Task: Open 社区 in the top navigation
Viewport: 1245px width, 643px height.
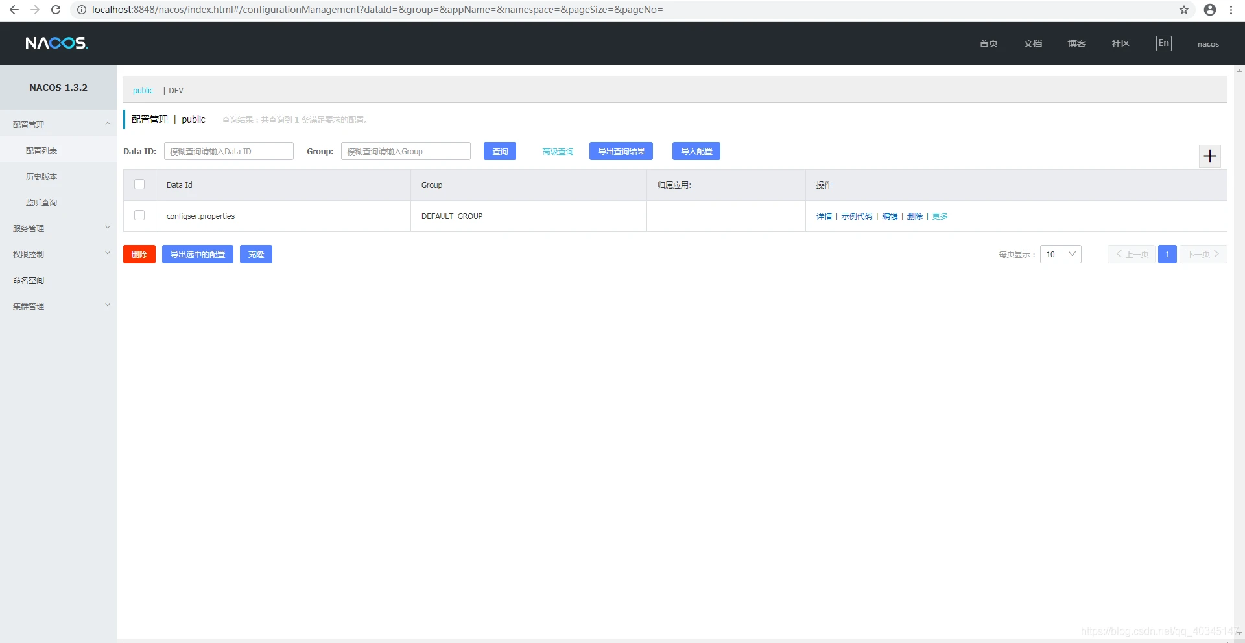Action: coord(1120,43)
